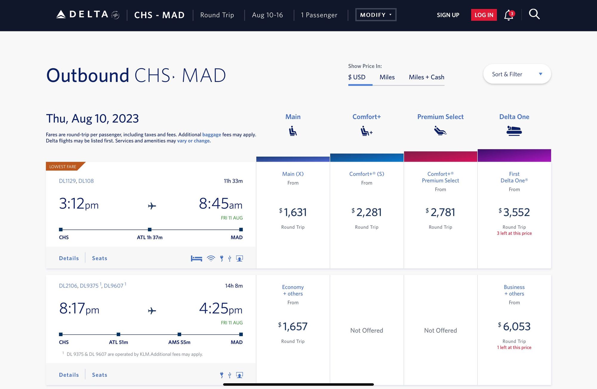Click the Delta logo in header

[87, 15]
